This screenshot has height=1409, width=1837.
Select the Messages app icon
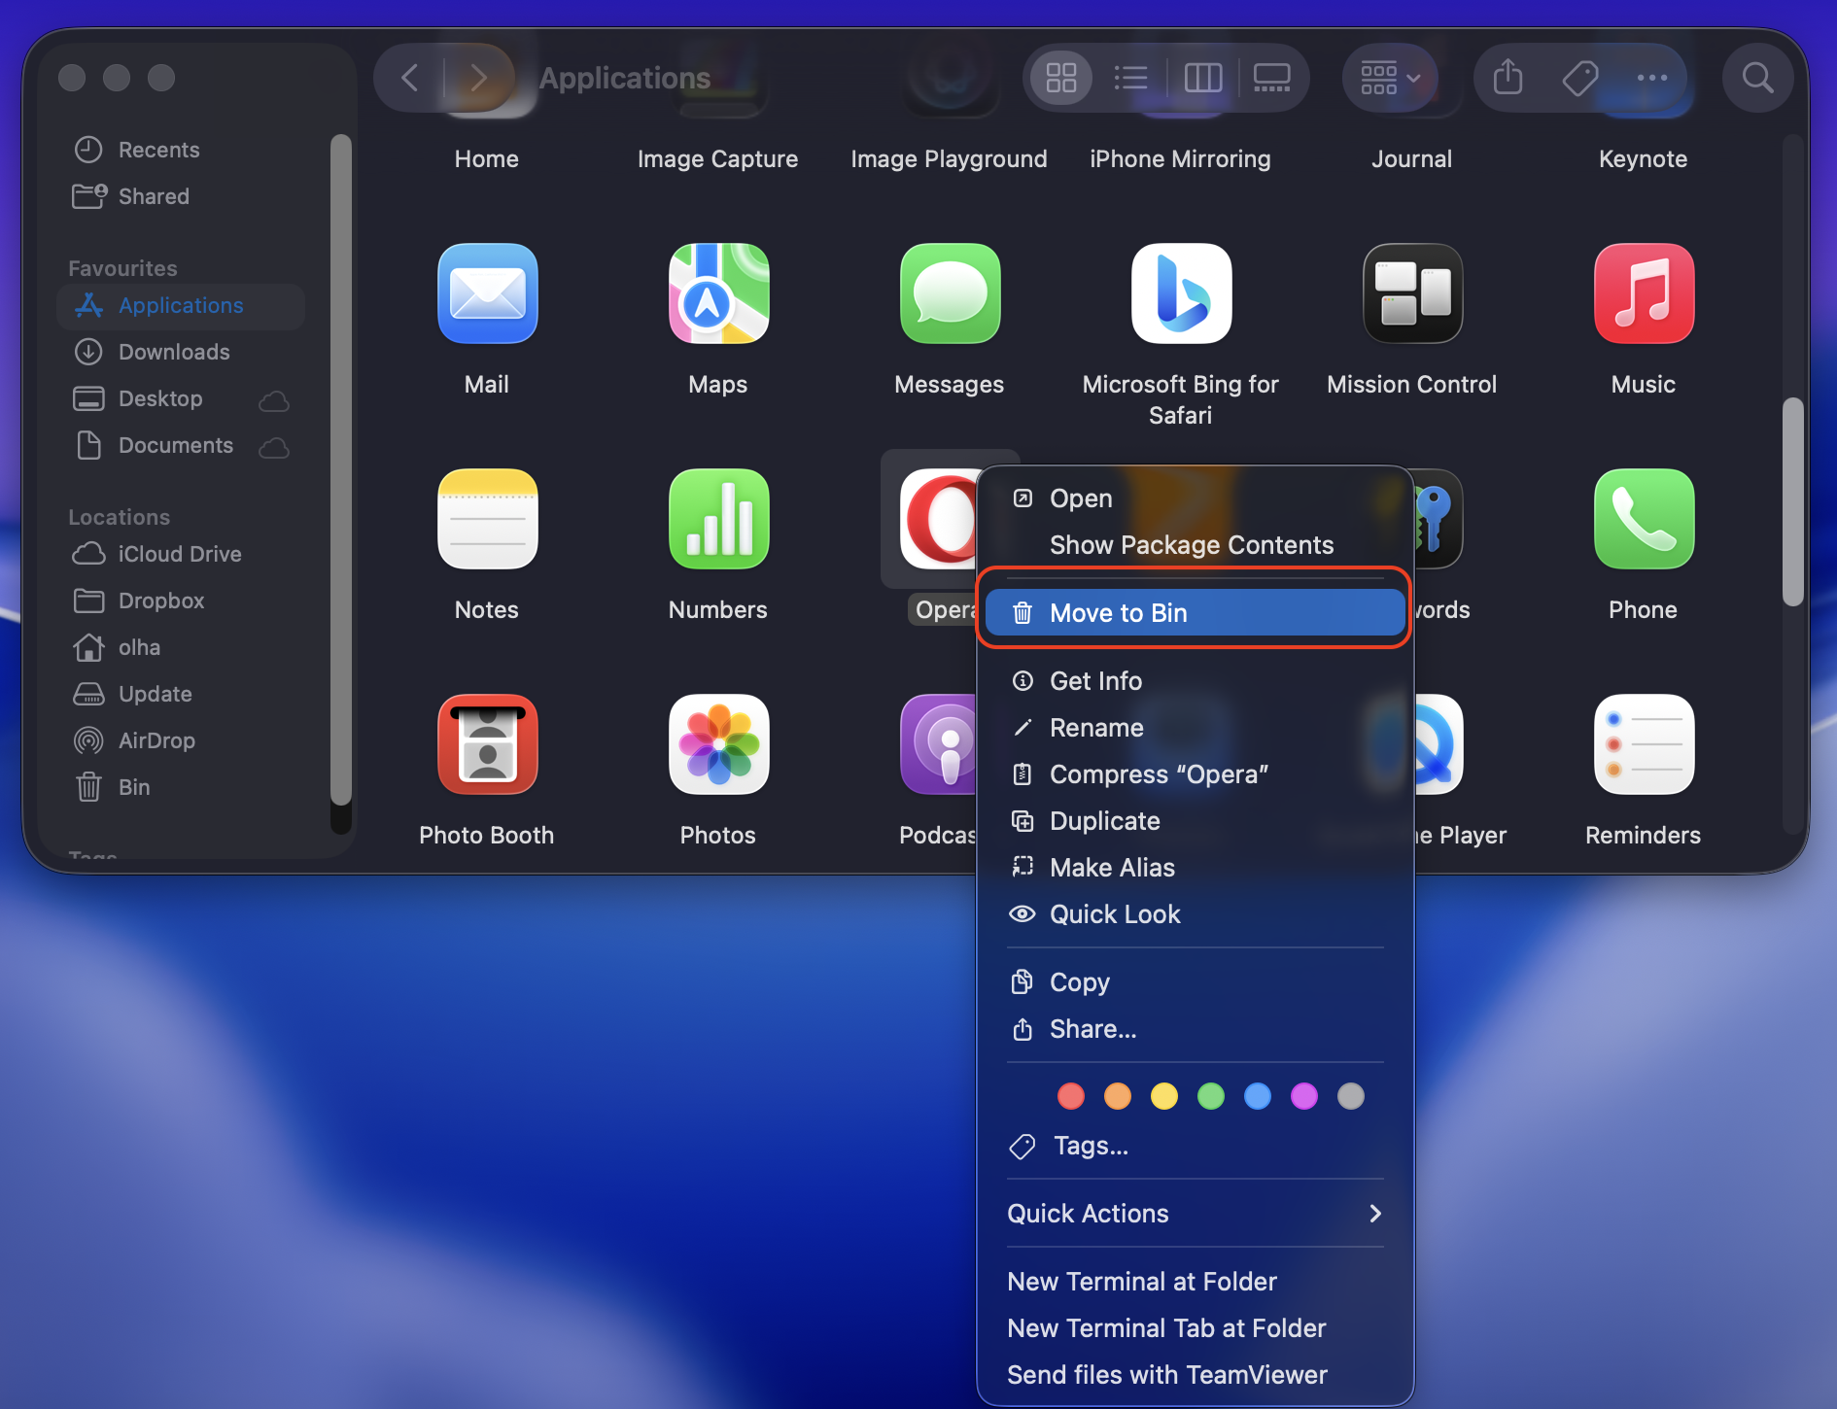(950, 293)
